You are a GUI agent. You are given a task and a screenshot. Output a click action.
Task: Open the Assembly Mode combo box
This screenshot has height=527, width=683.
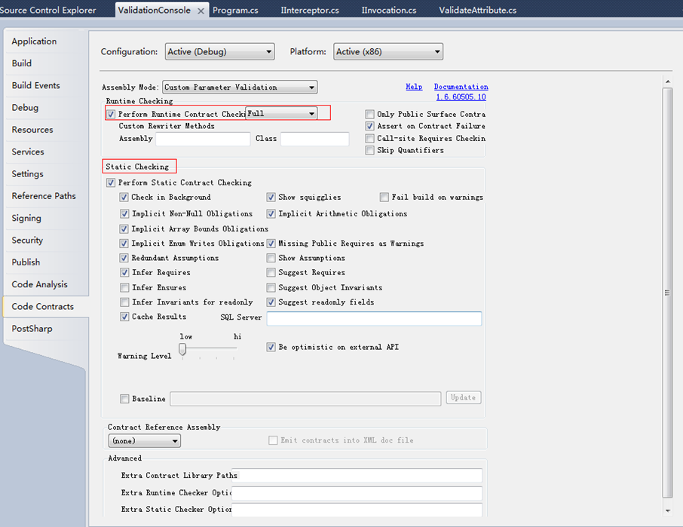click(x=240, y=87)
